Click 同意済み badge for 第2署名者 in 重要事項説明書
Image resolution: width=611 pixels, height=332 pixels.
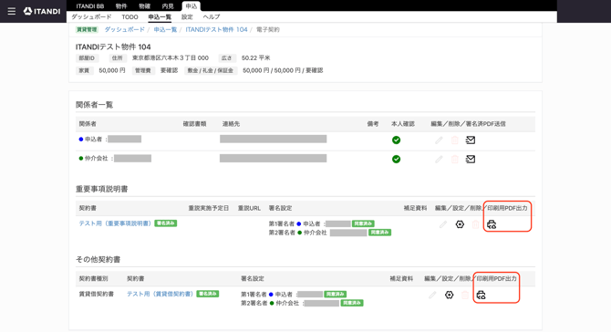coord(380,233)
